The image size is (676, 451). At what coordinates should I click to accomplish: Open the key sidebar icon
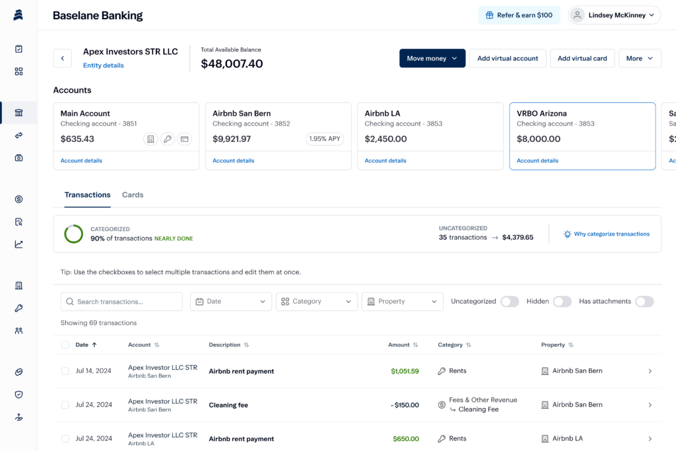coord(18,308)
